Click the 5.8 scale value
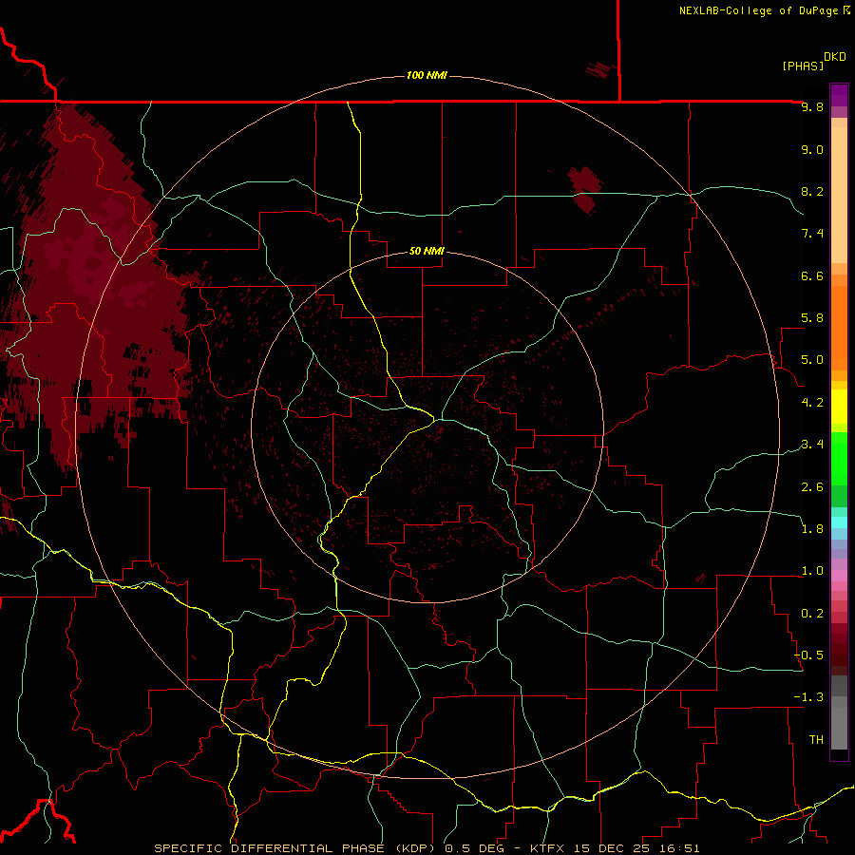 click(x=812, y=318)
